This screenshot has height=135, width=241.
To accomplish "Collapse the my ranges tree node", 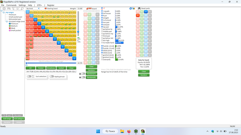I will [x=4, y=12].
